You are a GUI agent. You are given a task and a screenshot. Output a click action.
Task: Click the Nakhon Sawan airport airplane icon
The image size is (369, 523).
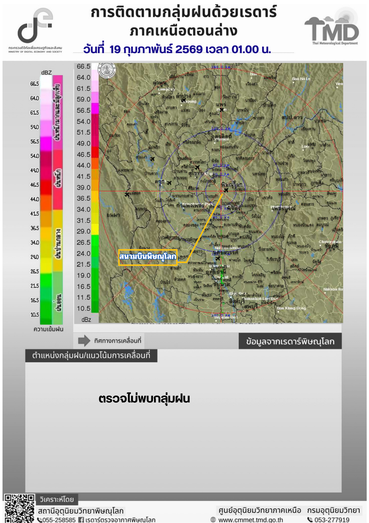coord(218,258)
